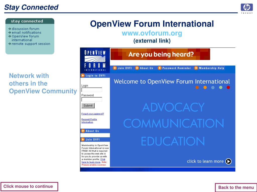Select discussion forum in stay connected panel
The height and width of the screenshot is (192, 257).
click(x=25, y=29)
